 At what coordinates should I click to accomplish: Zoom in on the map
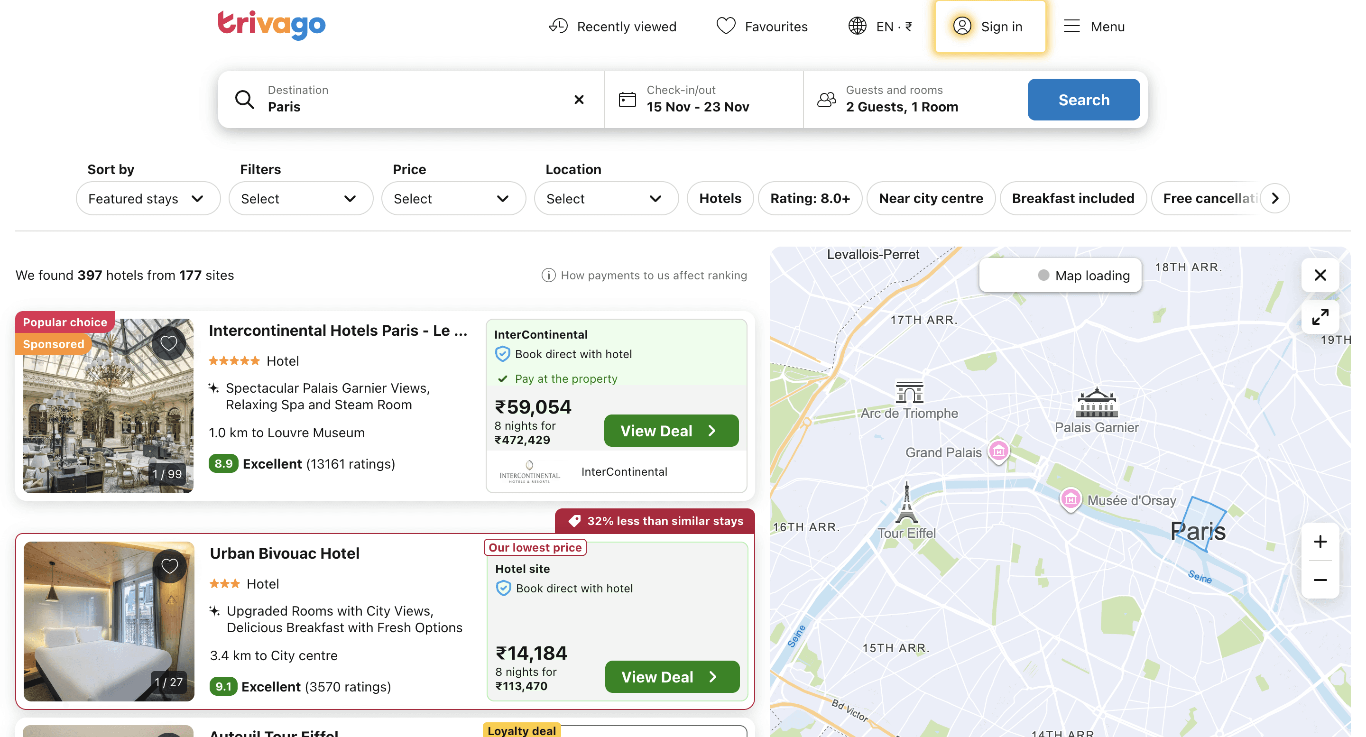tap(1320, 541)
